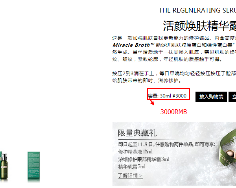
Task: Click the red 3000RMB annotation
Action: [173, 112]
